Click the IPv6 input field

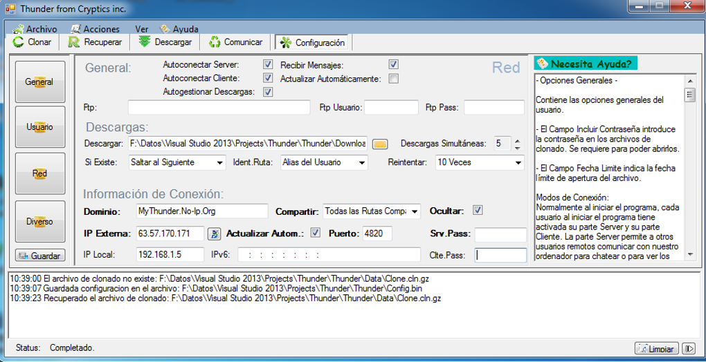(329, 255)
